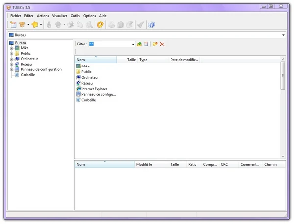Click the Réseau network icon in the file list
The image size is (294, 224).
tap(78, 83)
